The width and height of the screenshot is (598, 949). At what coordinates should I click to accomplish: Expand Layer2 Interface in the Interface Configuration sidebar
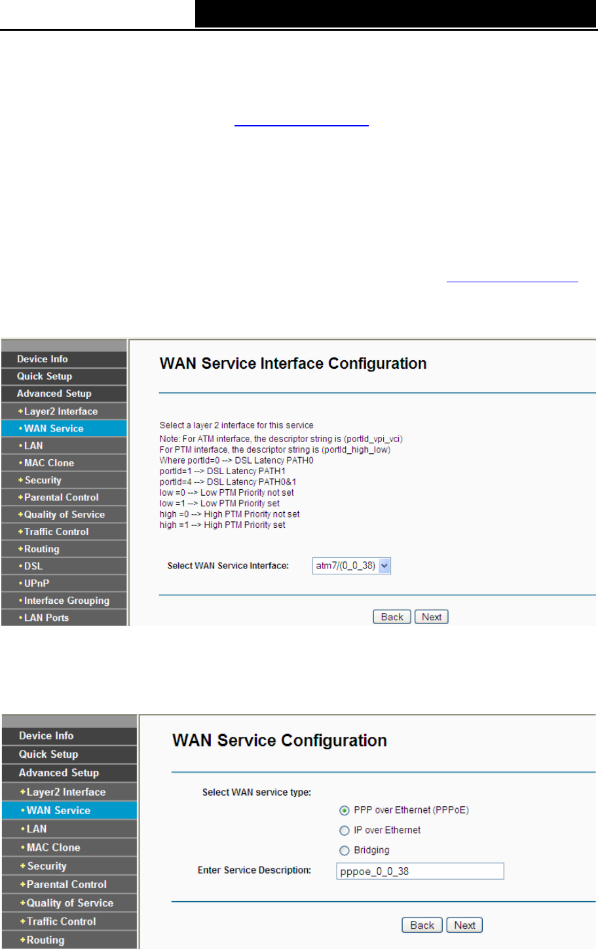pyautogui.click(x=64, y=411)
